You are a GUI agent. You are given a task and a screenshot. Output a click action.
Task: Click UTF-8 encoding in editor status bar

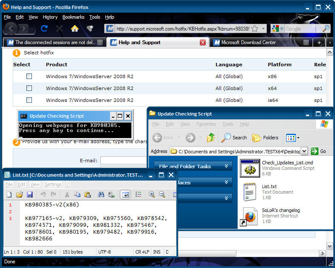point(105,252)
